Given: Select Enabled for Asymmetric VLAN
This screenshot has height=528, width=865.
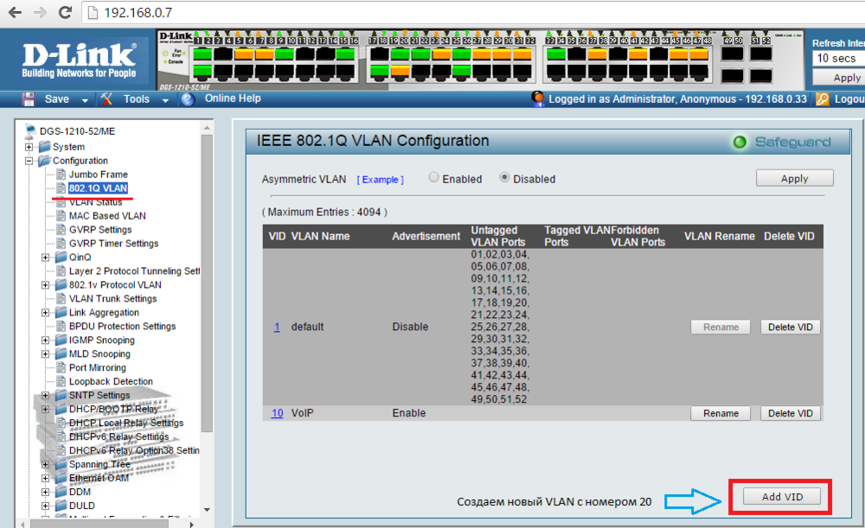Looking at the screenshot, I should click(x=433, y=178).
